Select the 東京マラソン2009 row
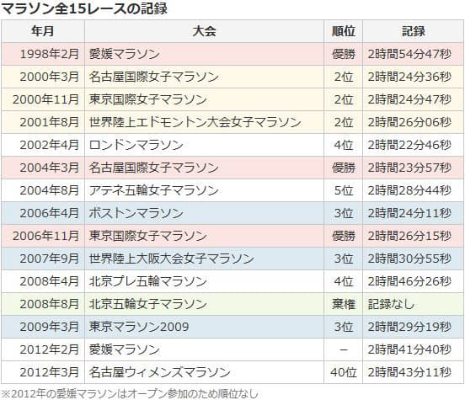This screenshot has height=400, width=465. [x=232, y=327]
